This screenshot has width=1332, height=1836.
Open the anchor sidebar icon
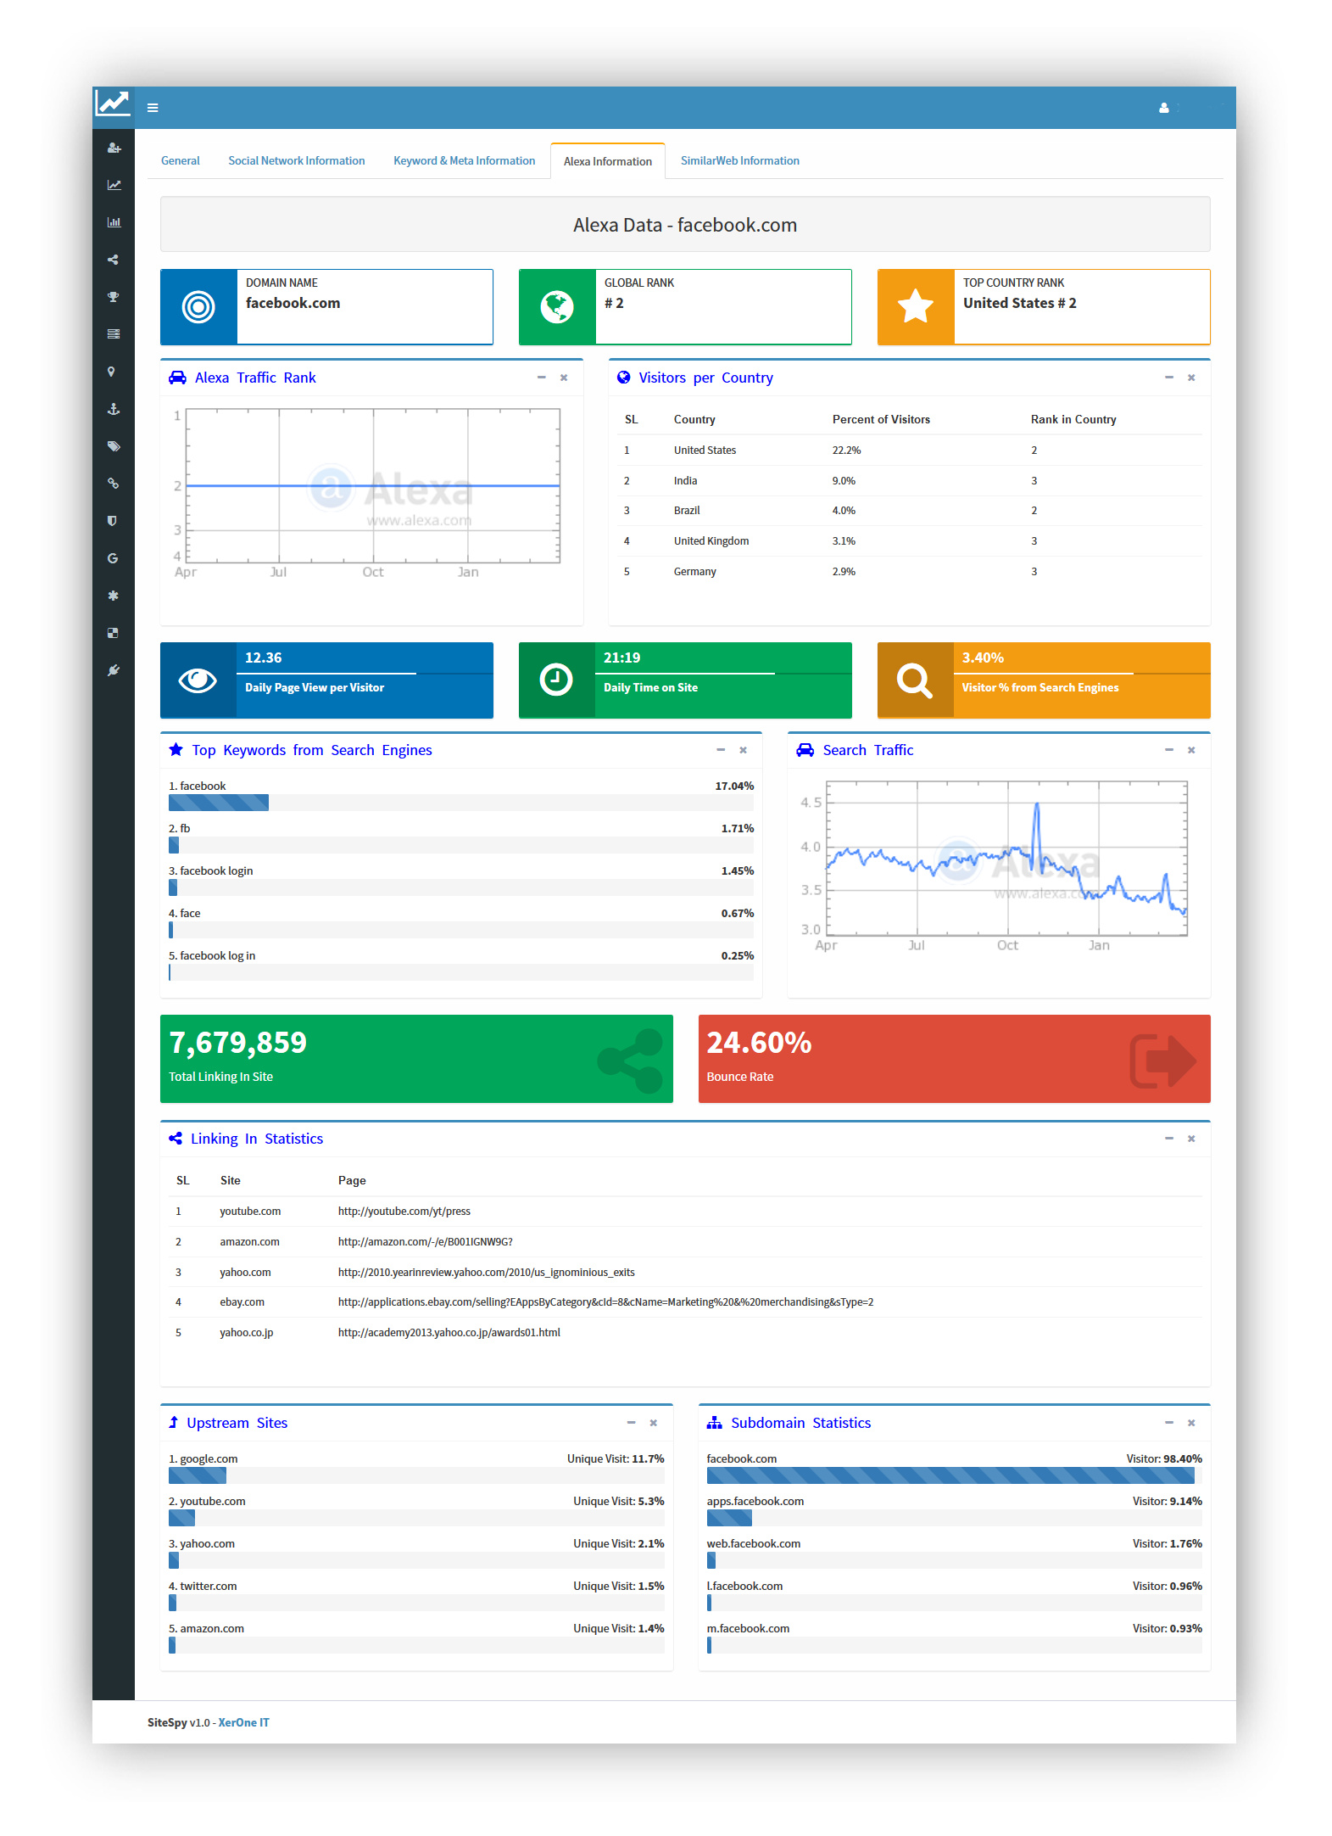(114, 409)
